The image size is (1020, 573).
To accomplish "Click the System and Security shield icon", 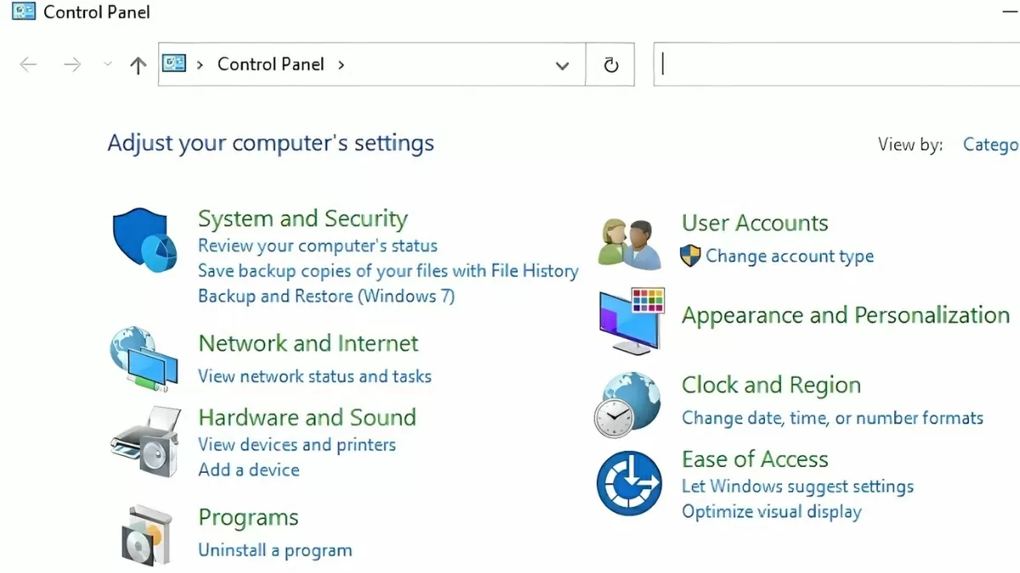I will pos(144,240).
